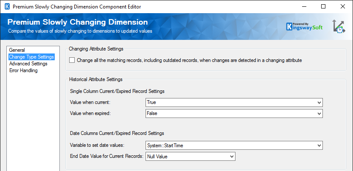This screenshot has width=353, height=171.
Task: Expand End Date Value for Current Records dropdown
Action: [x=231, y=157]
